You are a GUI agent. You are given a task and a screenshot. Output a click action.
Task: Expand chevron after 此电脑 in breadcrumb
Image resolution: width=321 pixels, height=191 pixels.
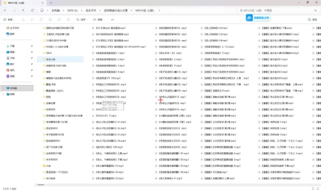point(63,10)
